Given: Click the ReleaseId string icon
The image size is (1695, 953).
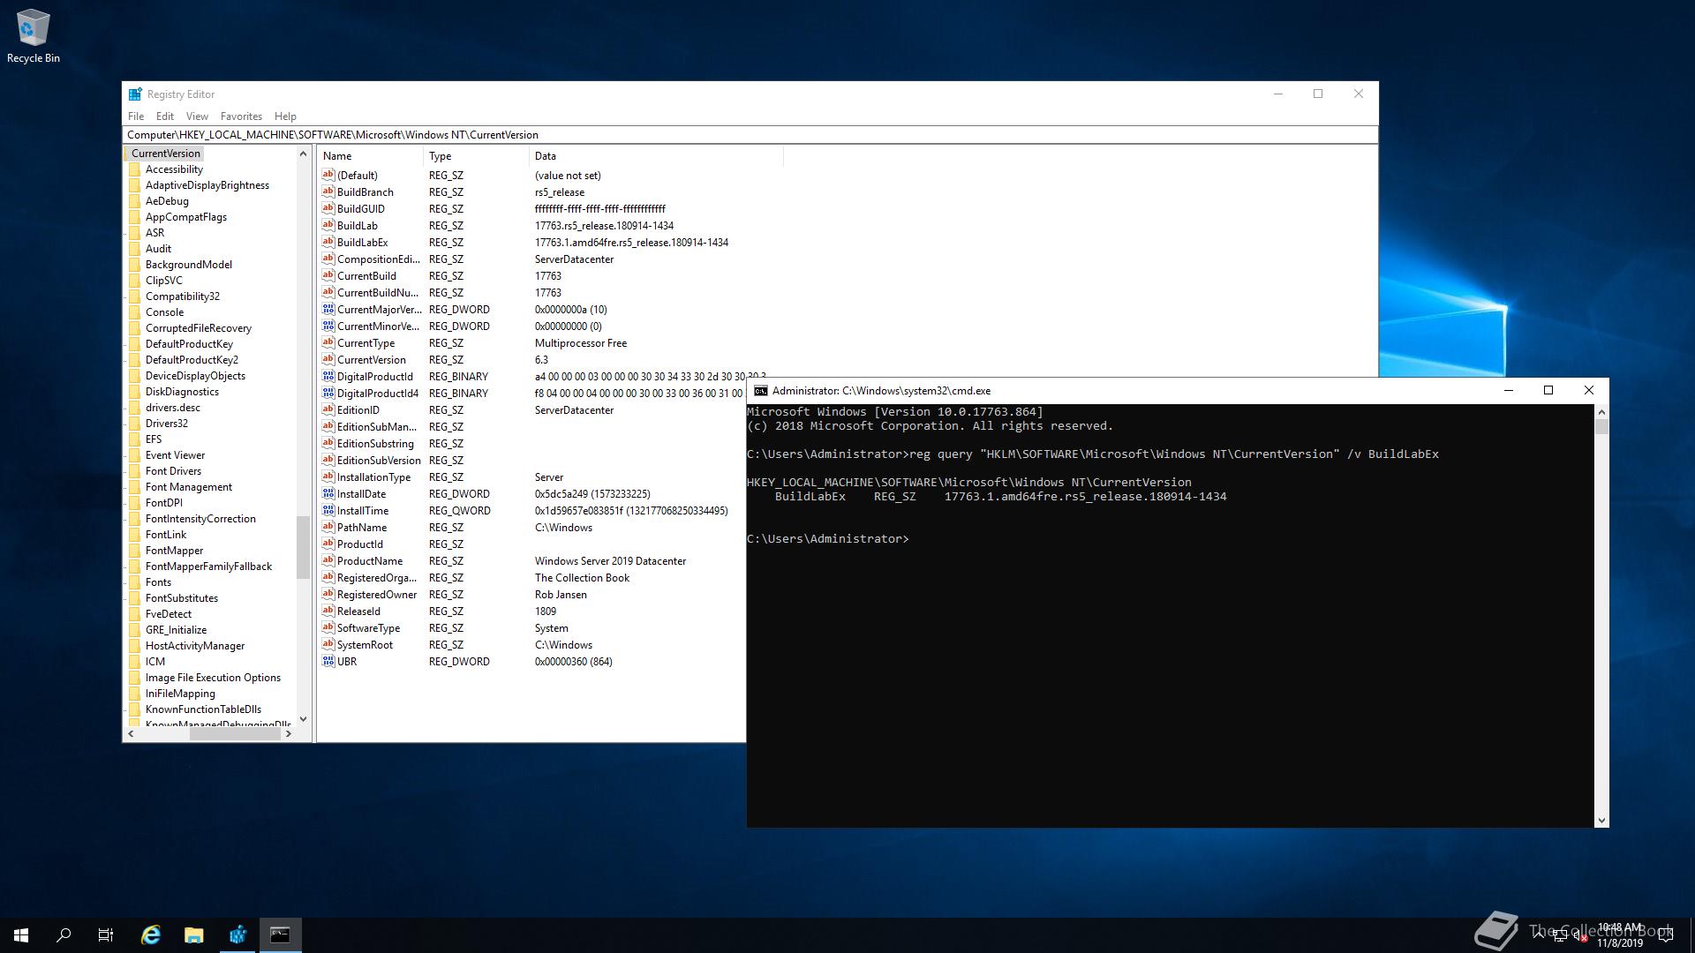Looking at the screenshot, I should tap(328, 611).
